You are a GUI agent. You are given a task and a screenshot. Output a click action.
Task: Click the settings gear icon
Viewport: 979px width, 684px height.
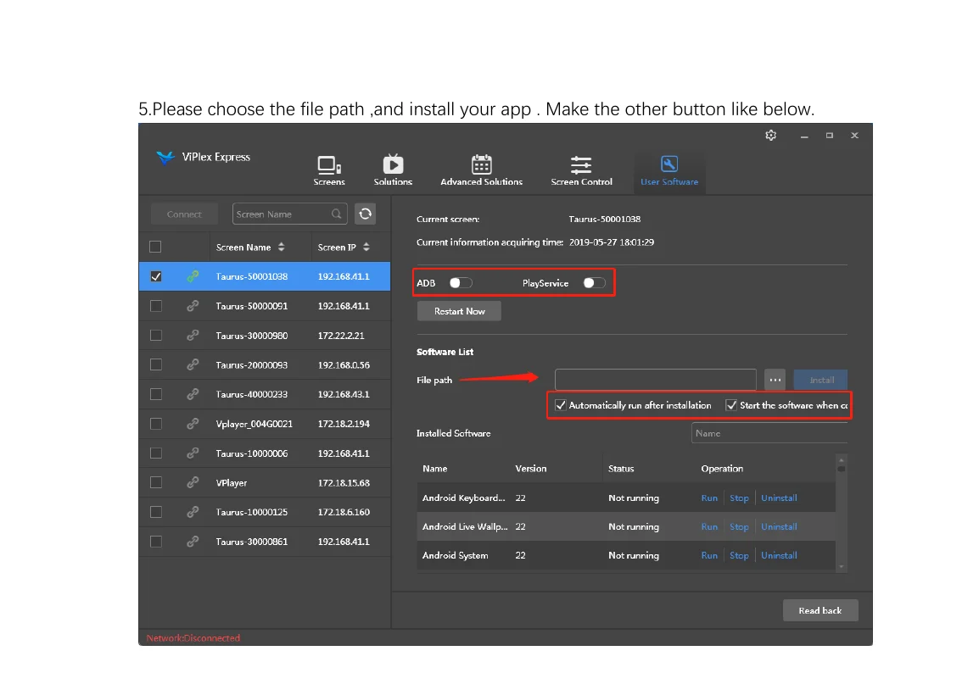click(771, 136)
